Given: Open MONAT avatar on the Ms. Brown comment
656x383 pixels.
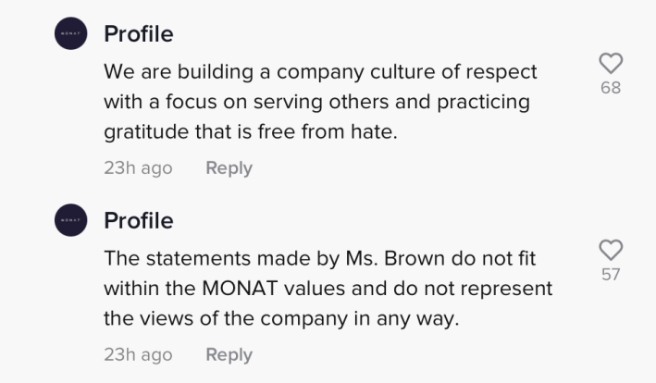Looking at the screenshot, I should tap(71, 221).
